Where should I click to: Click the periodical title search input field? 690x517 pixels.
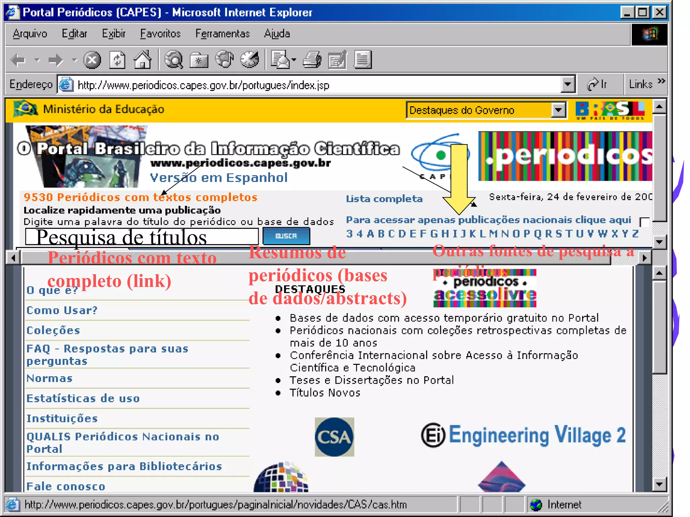point(142,236)
